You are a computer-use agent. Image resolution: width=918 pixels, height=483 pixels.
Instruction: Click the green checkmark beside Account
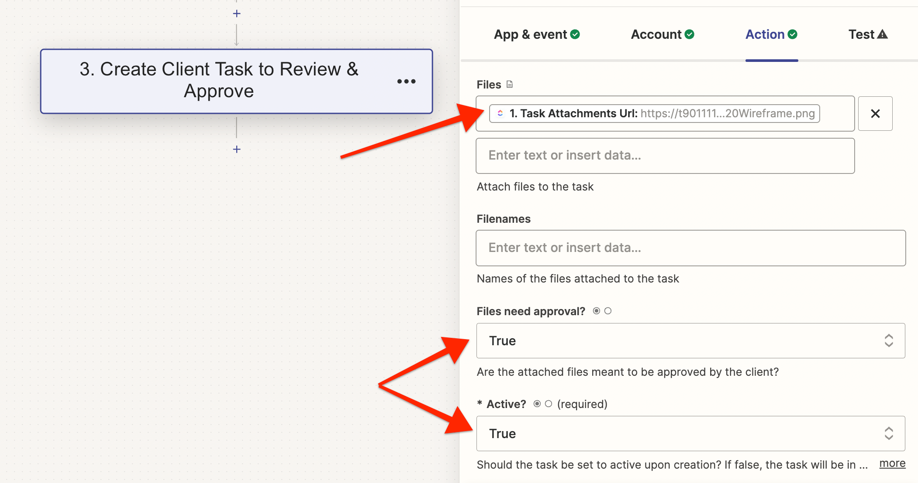point(690,34)
